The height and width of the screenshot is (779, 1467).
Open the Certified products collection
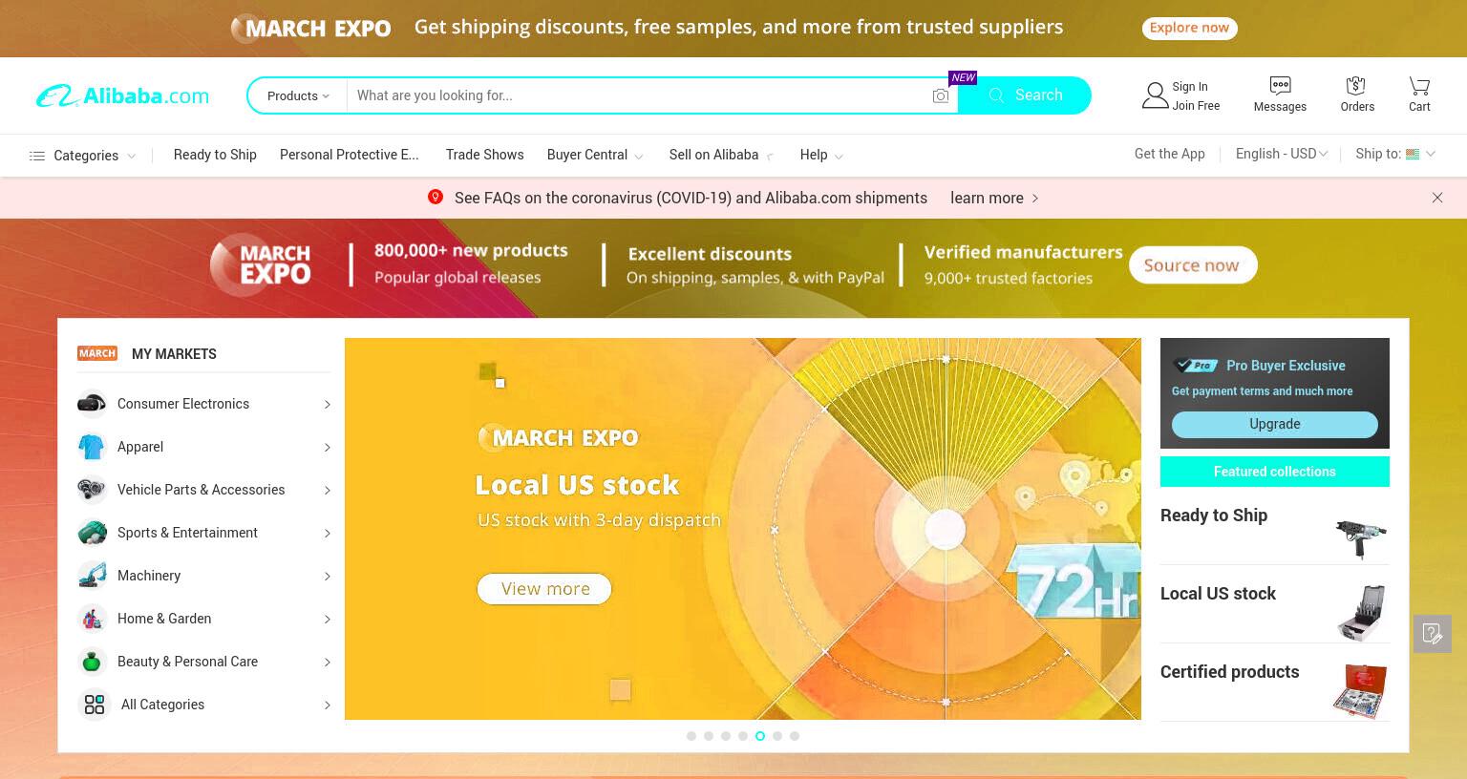tap(1229, 672)
